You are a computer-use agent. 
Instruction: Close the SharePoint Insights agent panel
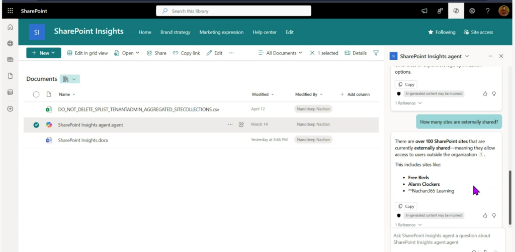[501, 56]
